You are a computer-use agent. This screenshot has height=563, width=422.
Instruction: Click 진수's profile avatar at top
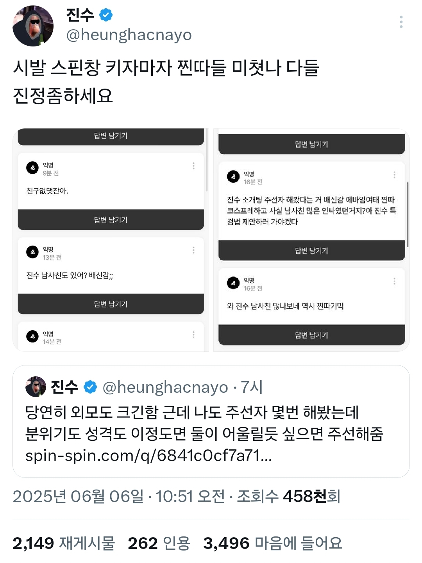33,26
